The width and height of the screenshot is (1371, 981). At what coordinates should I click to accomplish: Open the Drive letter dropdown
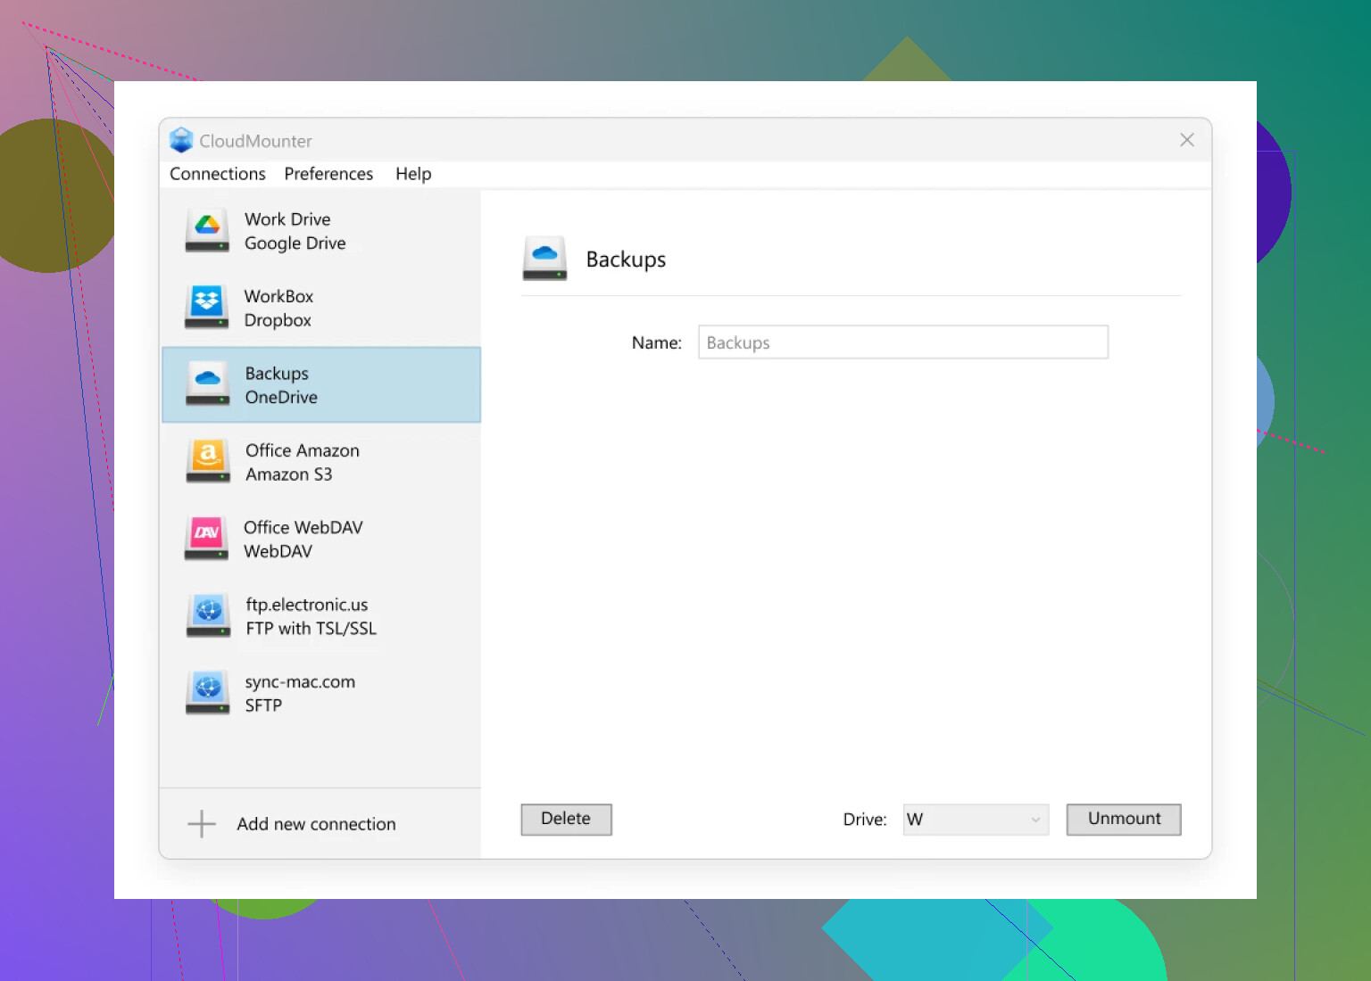point(976,820)
